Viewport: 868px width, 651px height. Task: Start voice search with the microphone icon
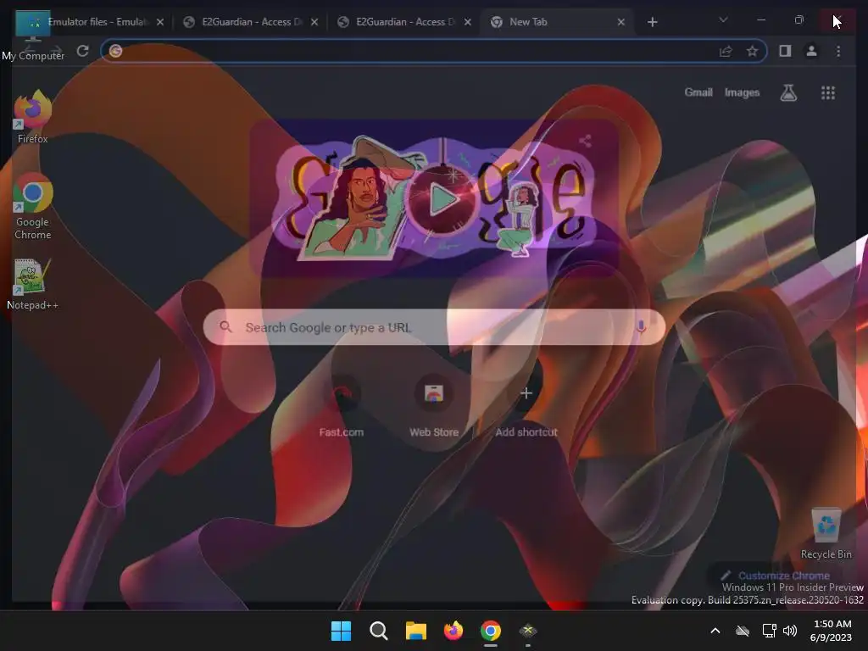click(x=641, y=326)
